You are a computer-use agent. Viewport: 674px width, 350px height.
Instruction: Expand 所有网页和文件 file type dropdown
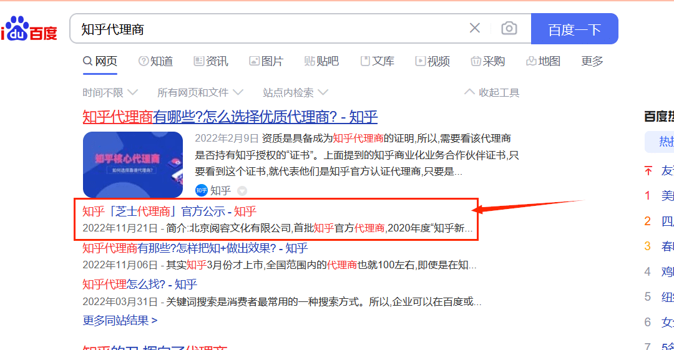pyautogui.click(x=200, y=92)
